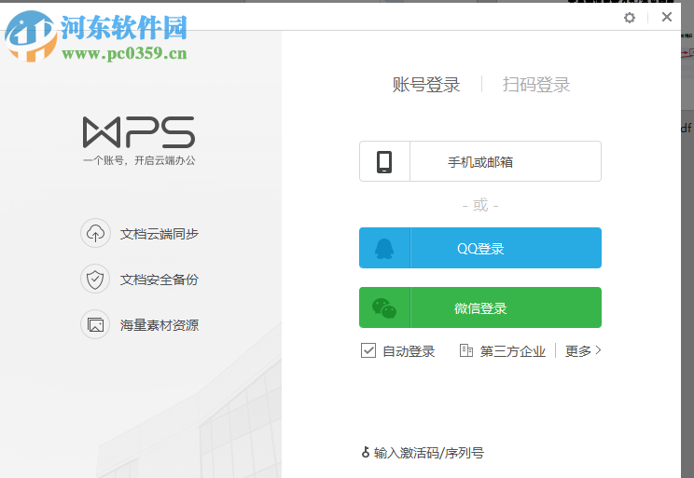This screenshot has width=694, height=478.
Task: Click the 文档安全备份 label
Action: coord(160,280)
